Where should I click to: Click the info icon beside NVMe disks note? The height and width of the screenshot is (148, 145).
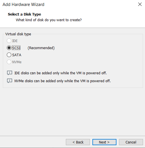coord(10,81)
